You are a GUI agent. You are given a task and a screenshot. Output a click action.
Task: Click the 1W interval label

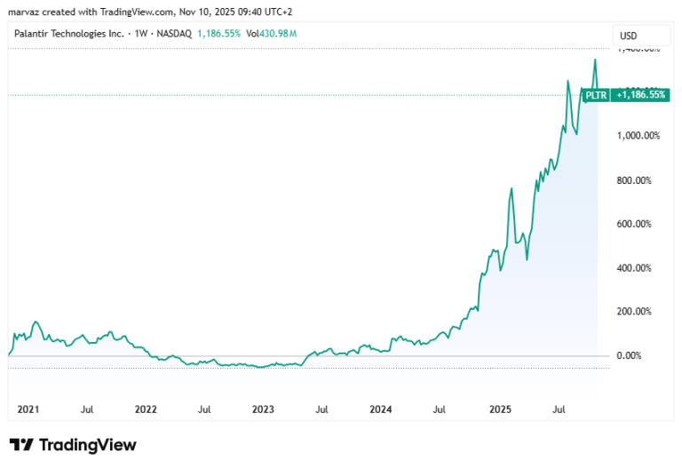point(141,34)
